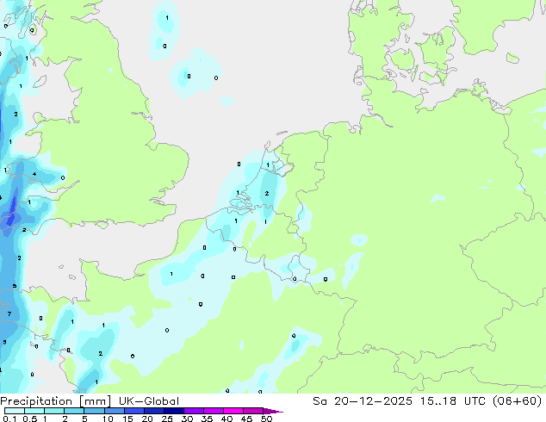
Task: Click the '0.5' legend scale label
Action: (29, 419)
